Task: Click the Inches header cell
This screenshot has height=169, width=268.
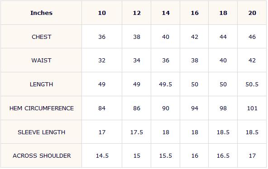Action: [x=41, y=13]
